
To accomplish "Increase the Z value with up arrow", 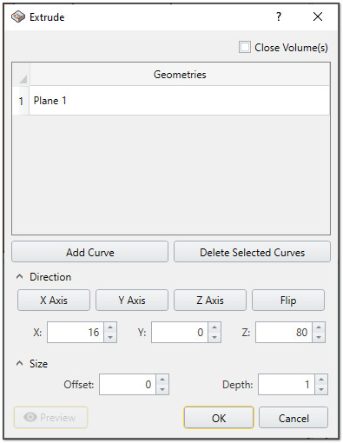I will pyautogui.click(x=319, y=327).
